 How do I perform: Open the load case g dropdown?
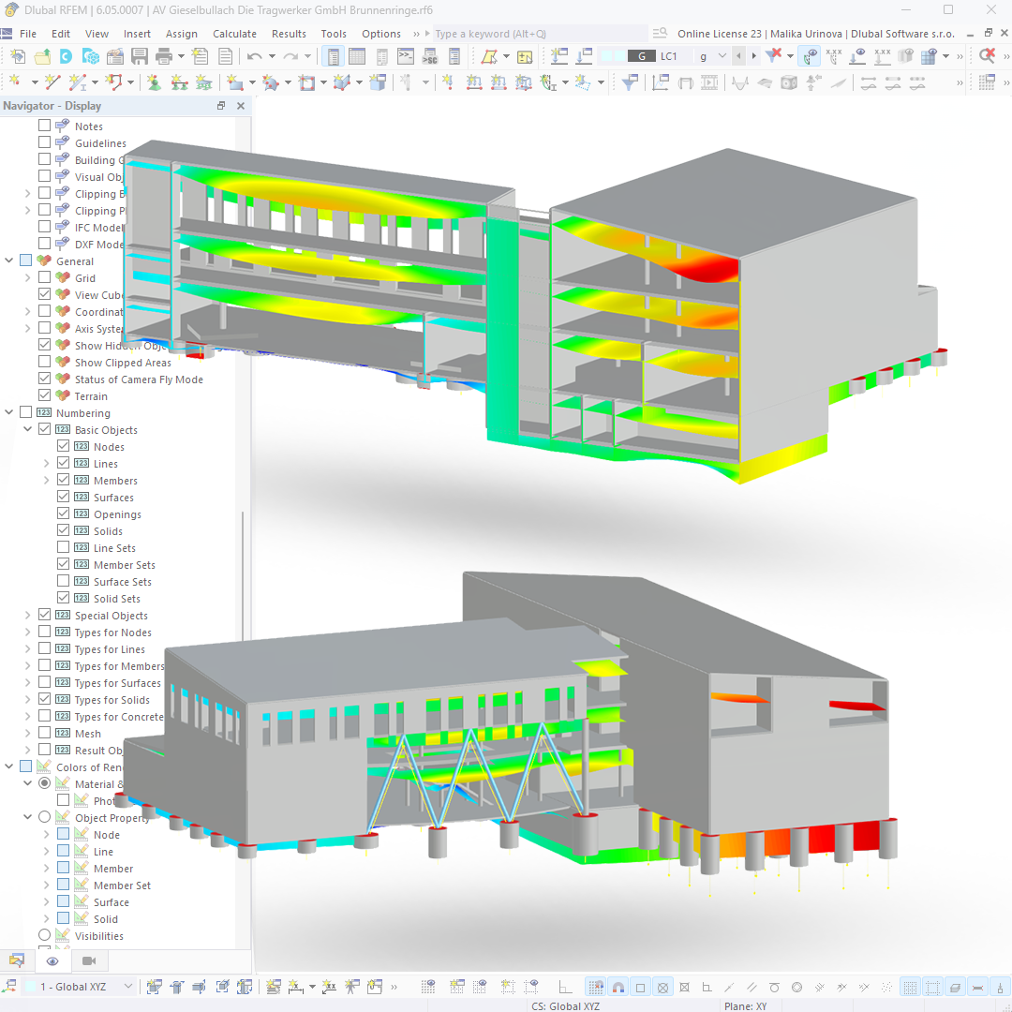pyautogui.click(x=722, y=56)
